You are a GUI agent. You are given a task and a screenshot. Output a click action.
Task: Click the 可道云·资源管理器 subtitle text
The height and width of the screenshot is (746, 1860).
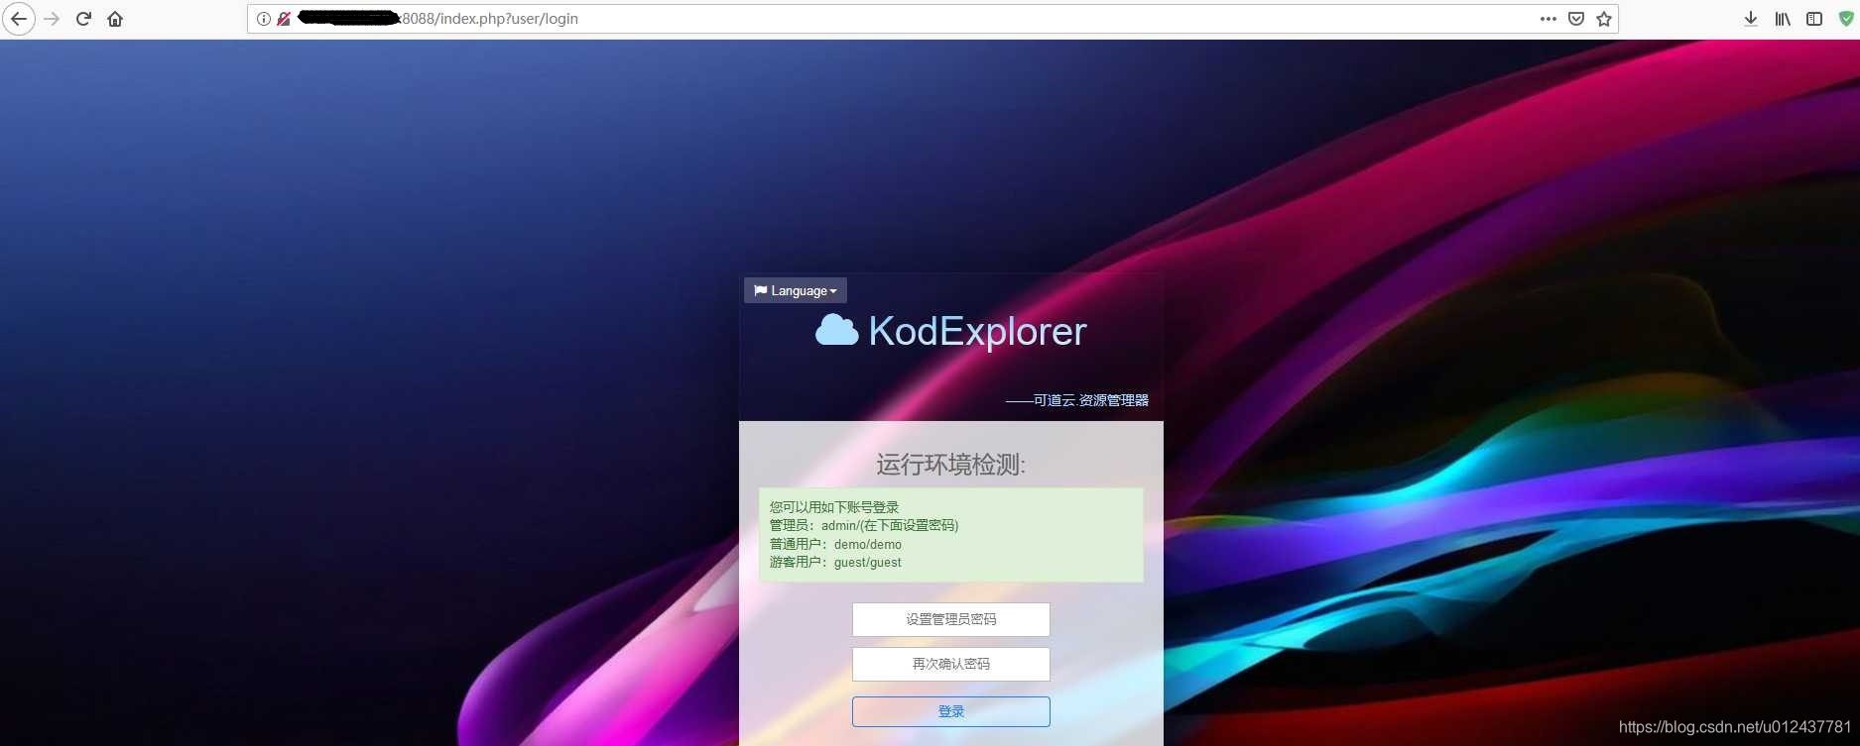click(x=1077, y=400)
